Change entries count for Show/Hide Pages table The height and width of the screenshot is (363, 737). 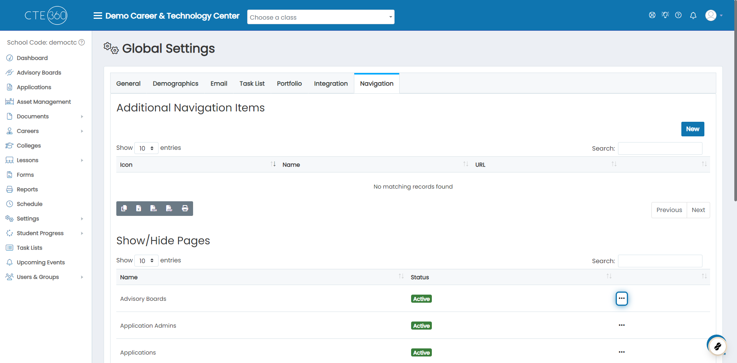[x=146, y=260]
